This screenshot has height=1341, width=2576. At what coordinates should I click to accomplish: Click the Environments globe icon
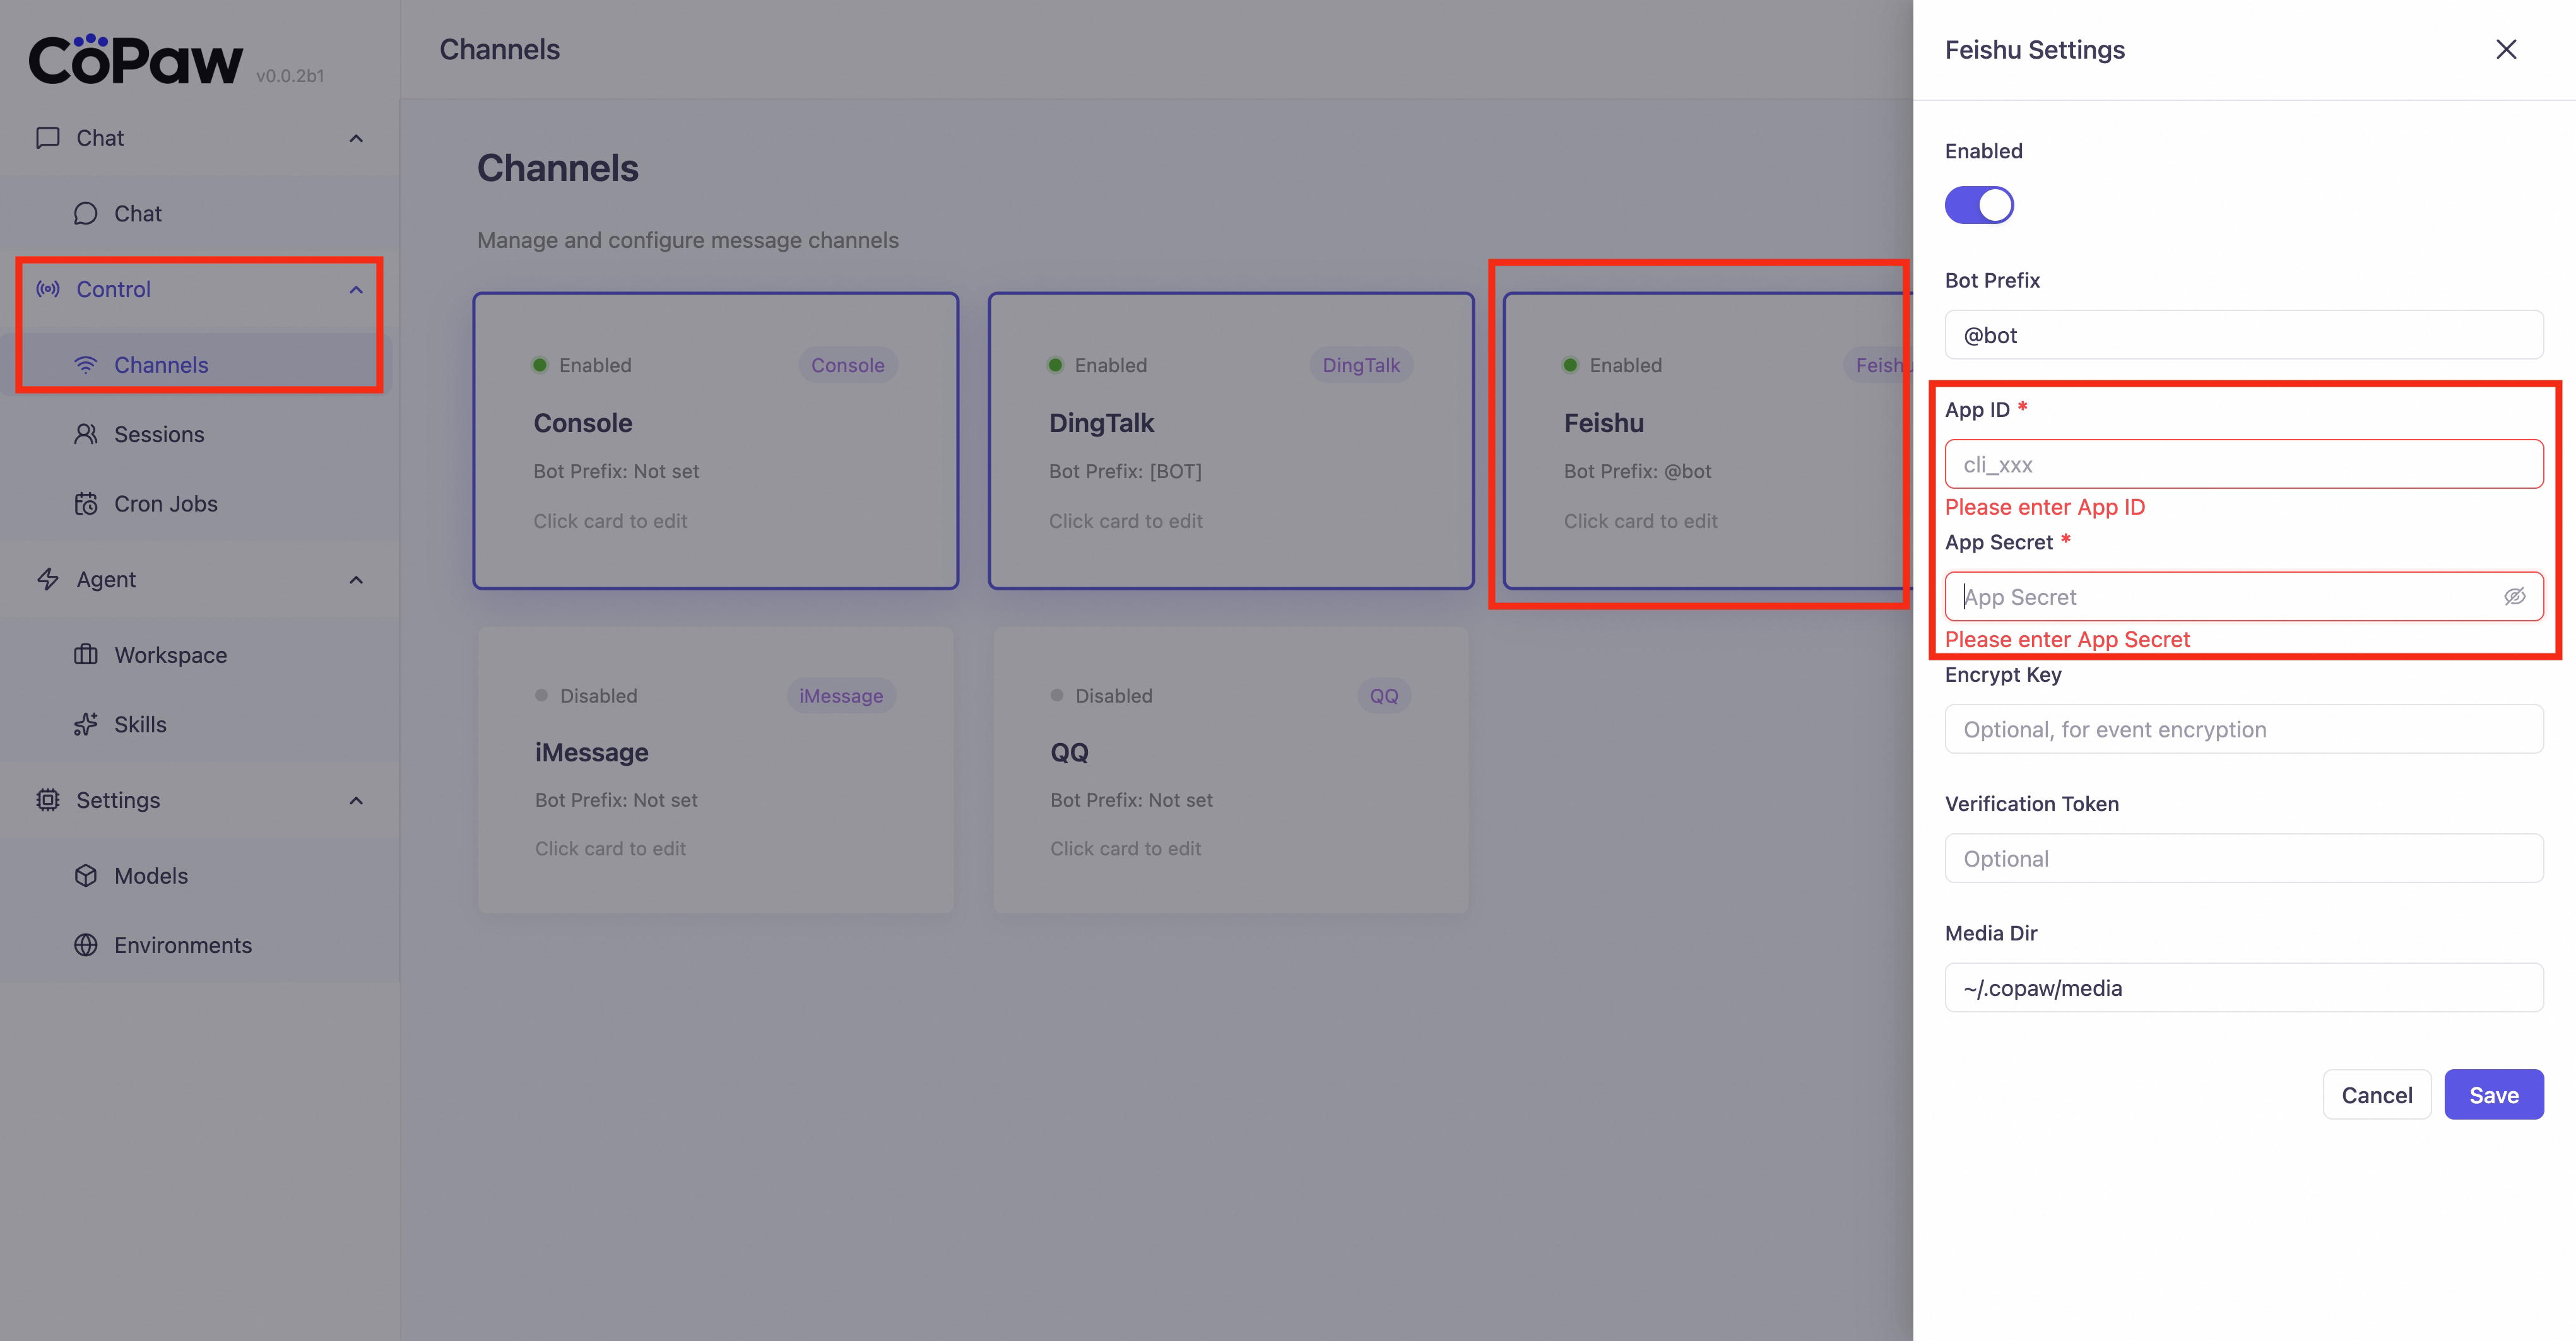[x=86, y=946]
